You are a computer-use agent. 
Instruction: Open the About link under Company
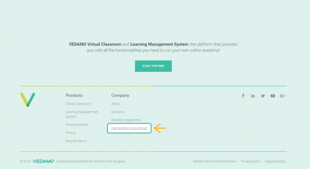(x=115, y=104)
